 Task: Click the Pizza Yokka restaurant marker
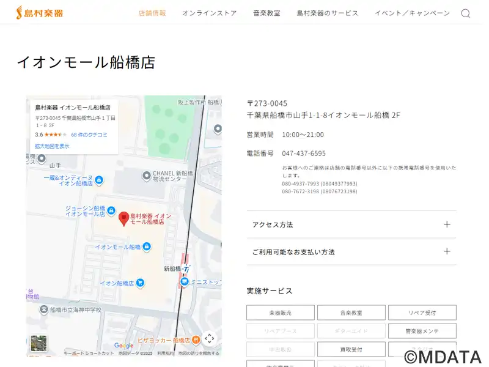coord(196,340)
